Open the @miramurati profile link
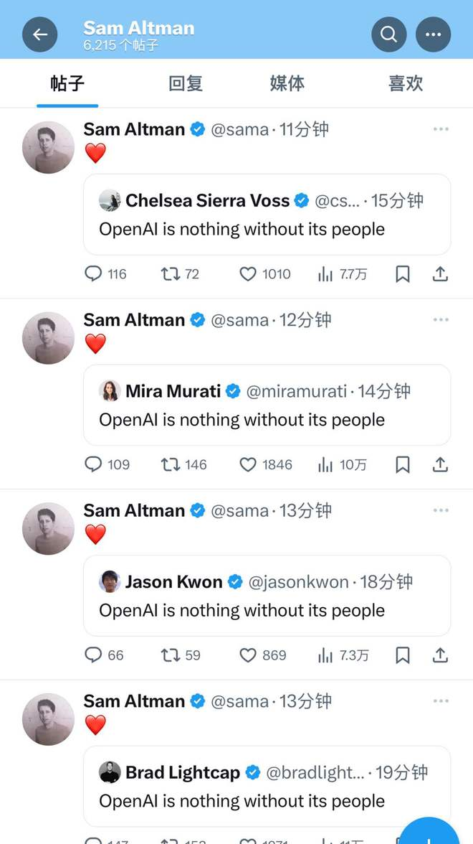 click(297, 391)
